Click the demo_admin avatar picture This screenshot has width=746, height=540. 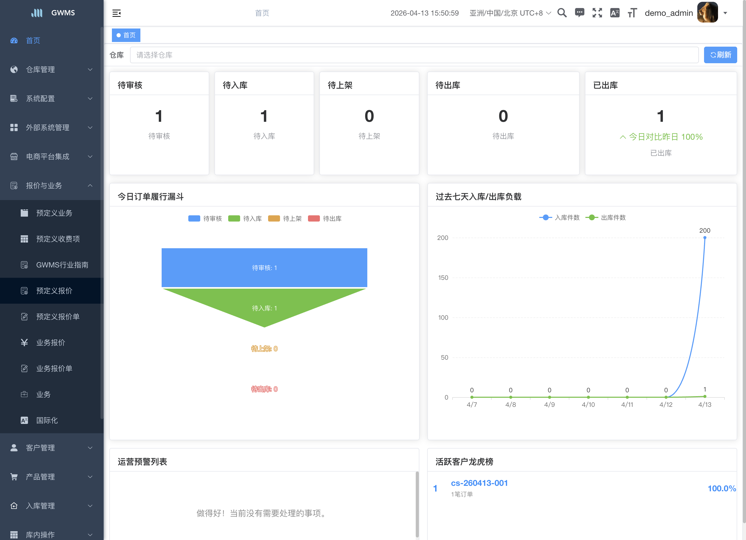tap(707, 12)
